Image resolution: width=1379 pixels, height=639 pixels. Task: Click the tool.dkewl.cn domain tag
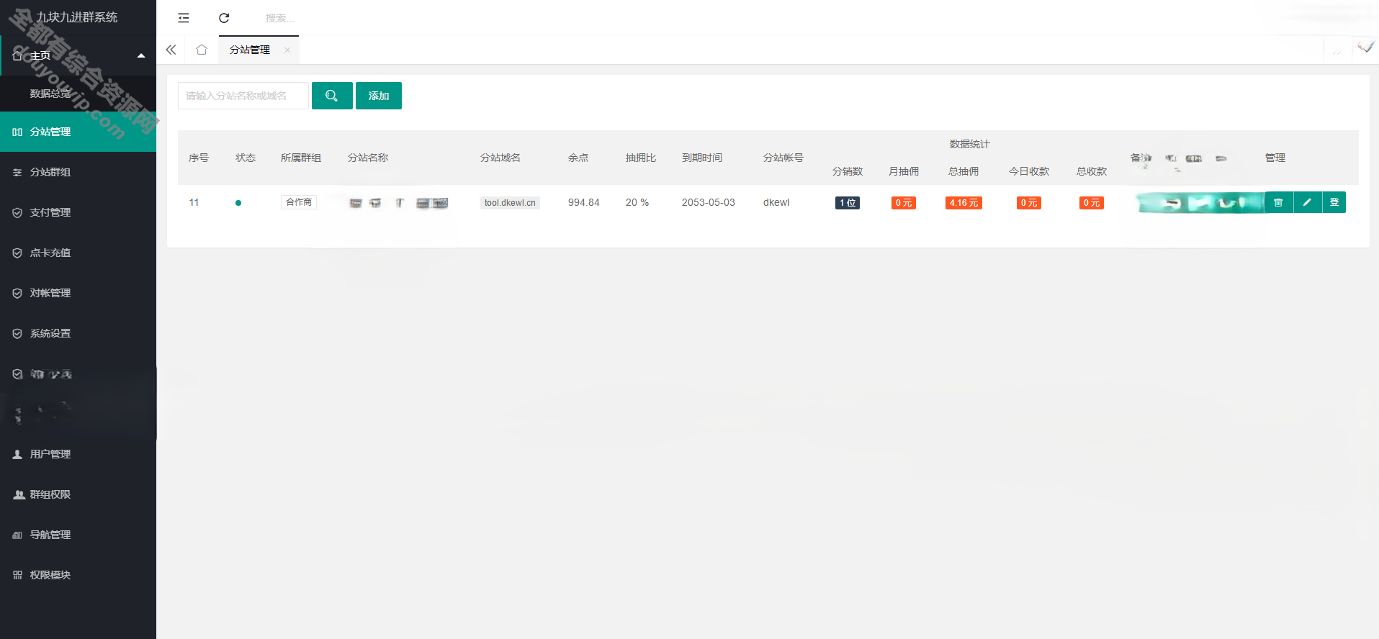[x=510, y=203]
